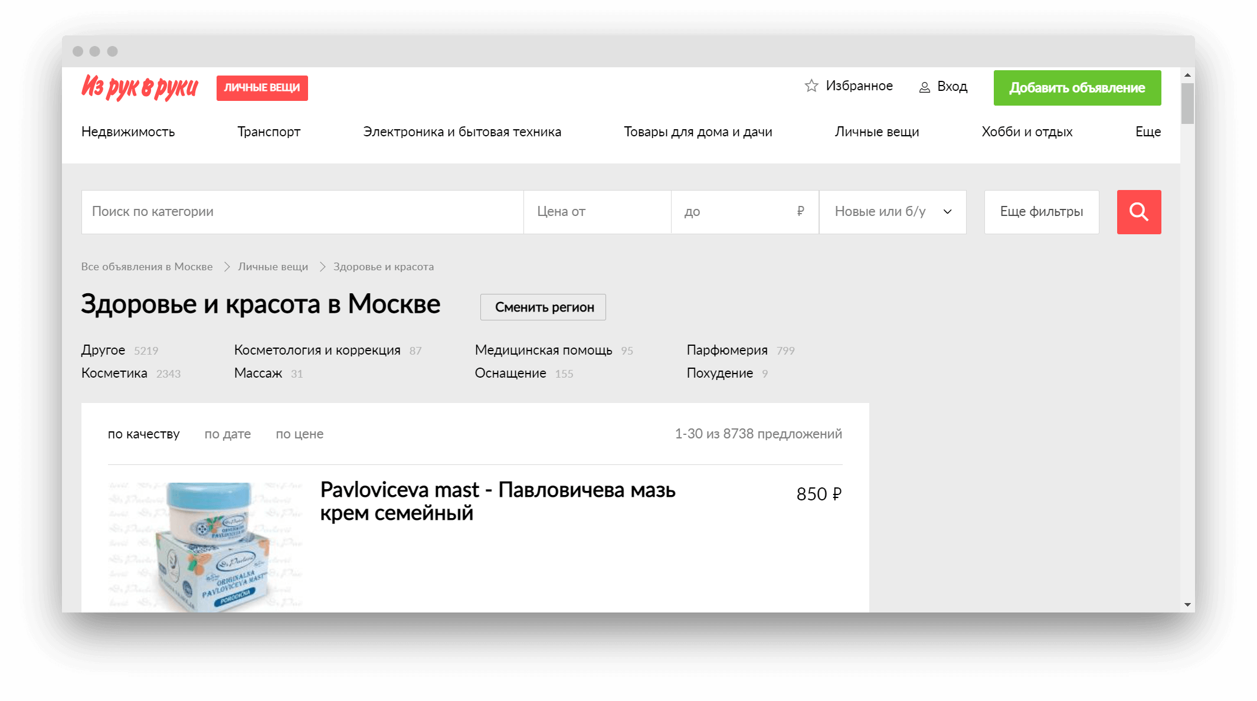Click the red magnifier search button
The image size is (1257, 701).
click(1138, 212)
